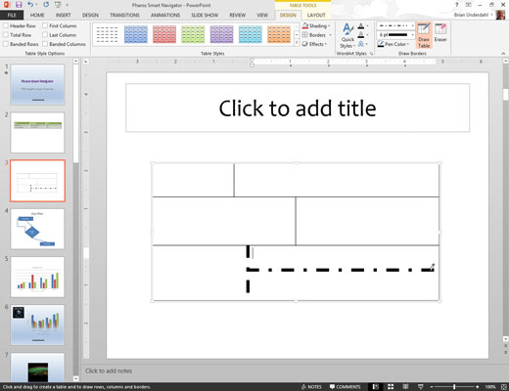509x391 pixels.
Task: Select slide 4 thumbnail with flowchart
Action: pos(37,229)
